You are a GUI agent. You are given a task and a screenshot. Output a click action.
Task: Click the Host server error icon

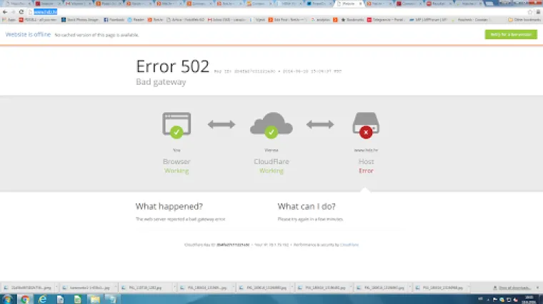366,125
